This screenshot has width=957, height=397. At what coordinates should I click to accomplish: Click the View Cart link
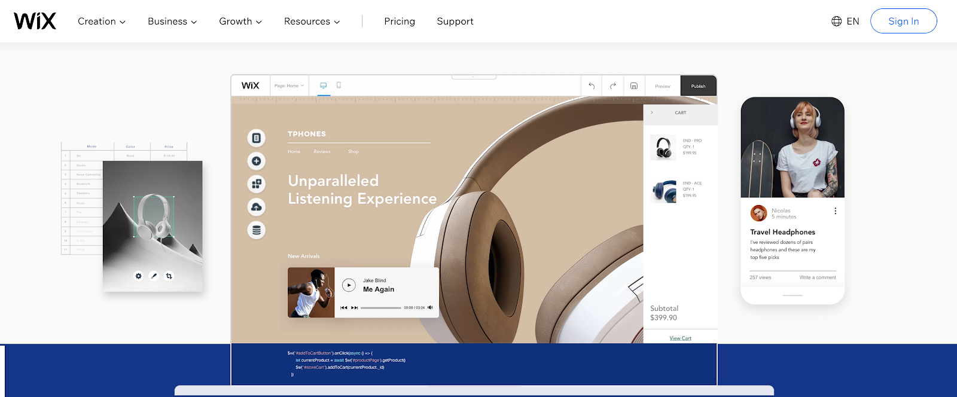click(x=680, y=338)
